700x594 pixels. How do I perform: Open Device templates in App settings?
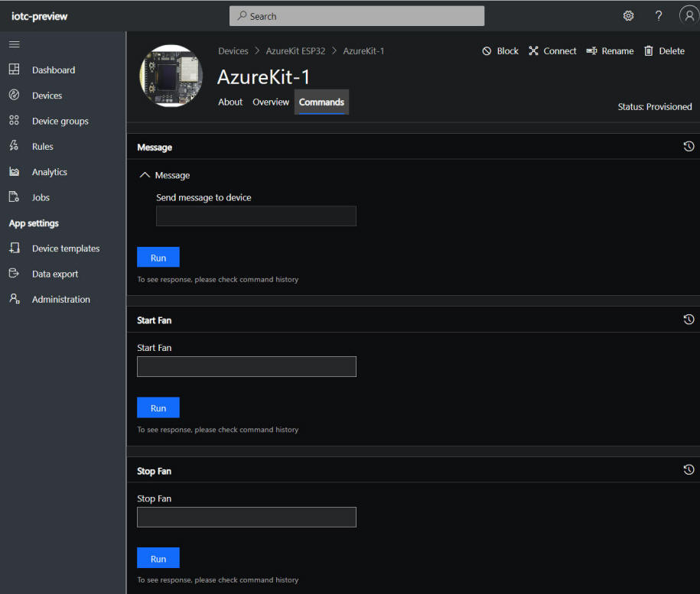coord(66,248)
